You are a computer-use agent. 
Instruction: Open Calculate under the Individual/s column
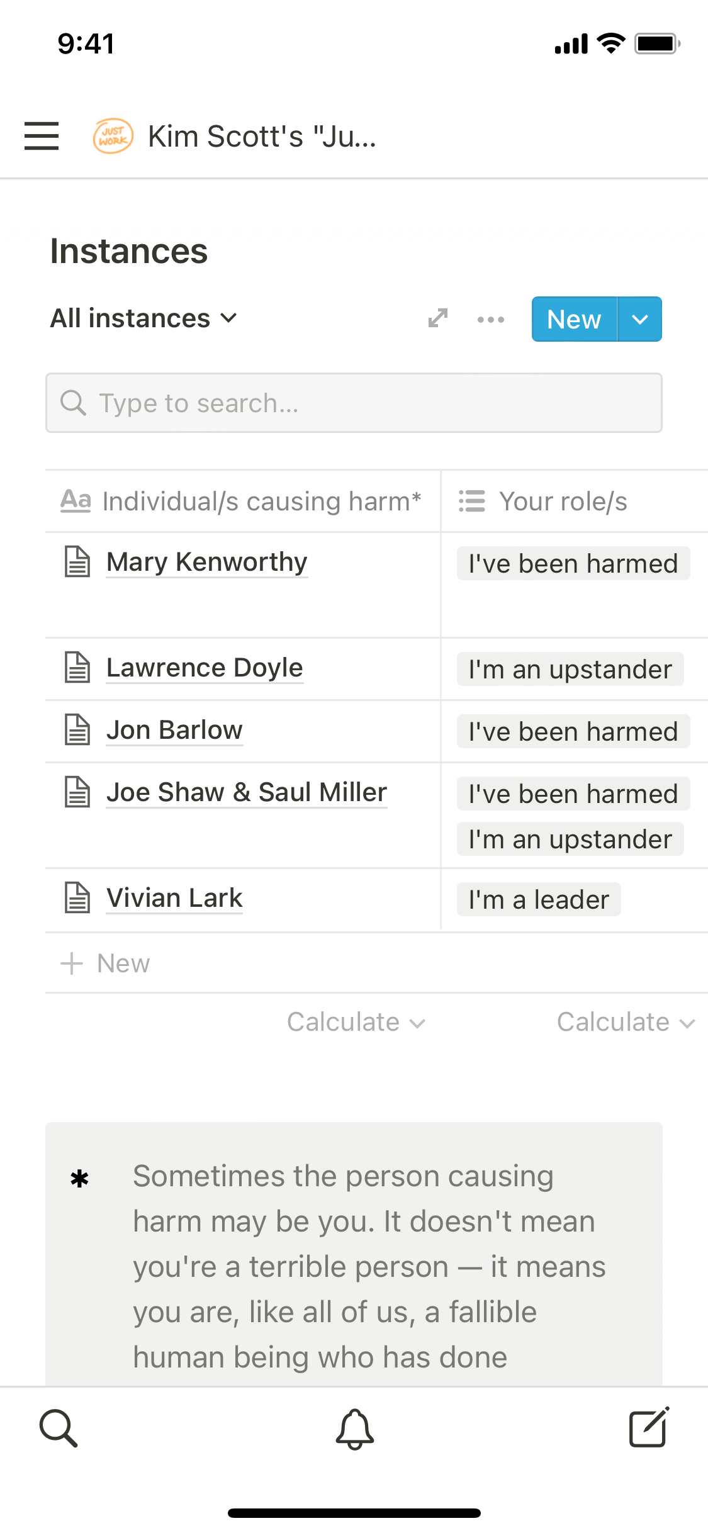(x=356, y=1023)
